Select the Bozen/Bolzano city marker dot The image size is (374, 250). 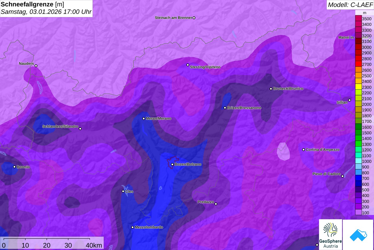172,164
